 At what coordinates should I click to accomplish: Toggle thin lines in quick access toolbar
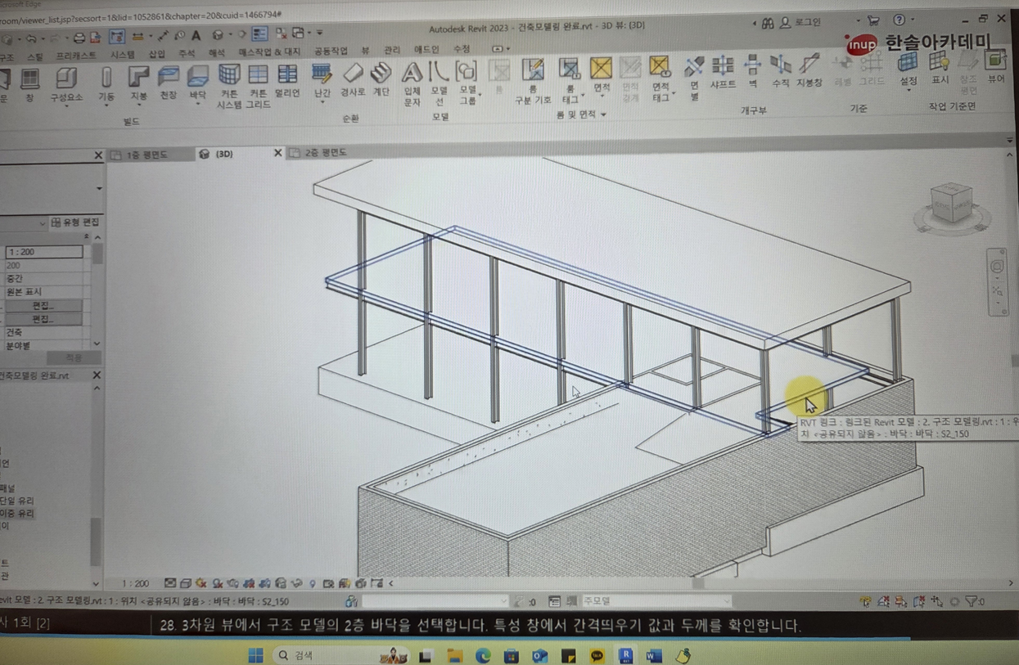click(259, 34)
